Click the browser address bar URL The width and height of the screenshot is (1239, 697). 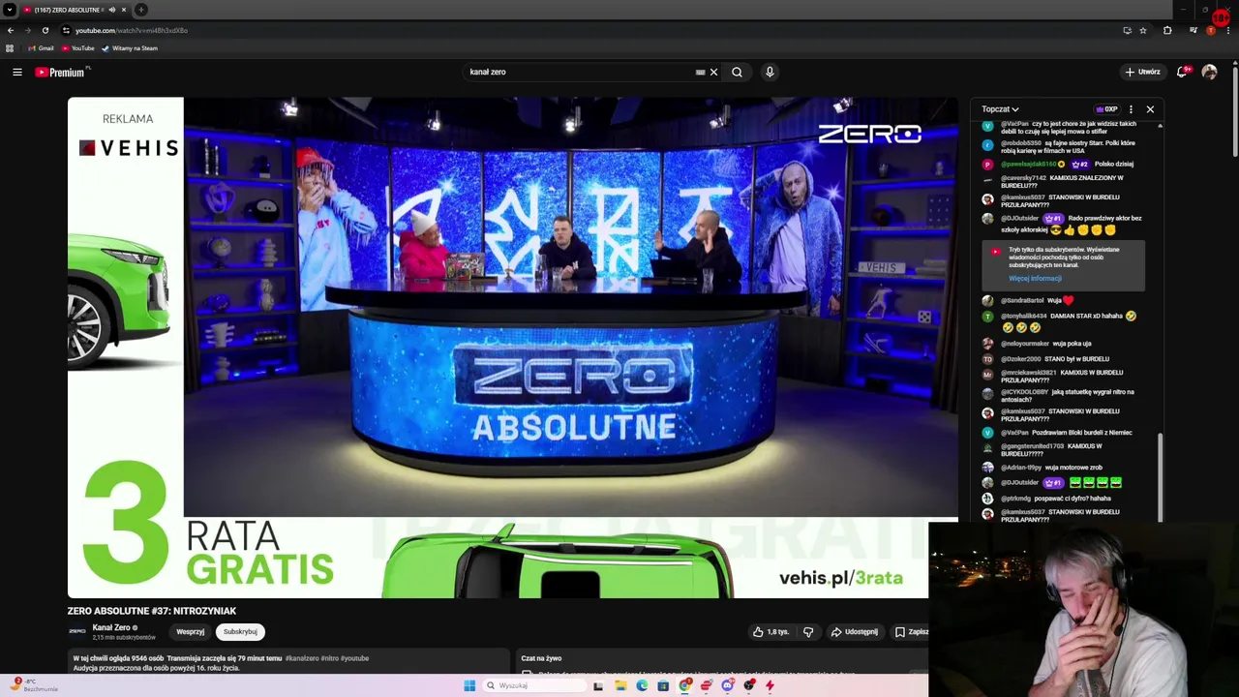coord(132,30)
